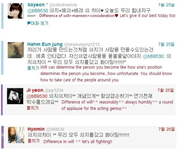Click the Hyomin display name
The height and width of the screenshot is (151, 178).
[x=36, y=129]
